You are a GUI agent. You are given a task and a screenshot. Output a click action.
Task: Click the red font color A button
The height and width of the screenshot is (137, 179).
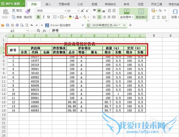point(77,17)
